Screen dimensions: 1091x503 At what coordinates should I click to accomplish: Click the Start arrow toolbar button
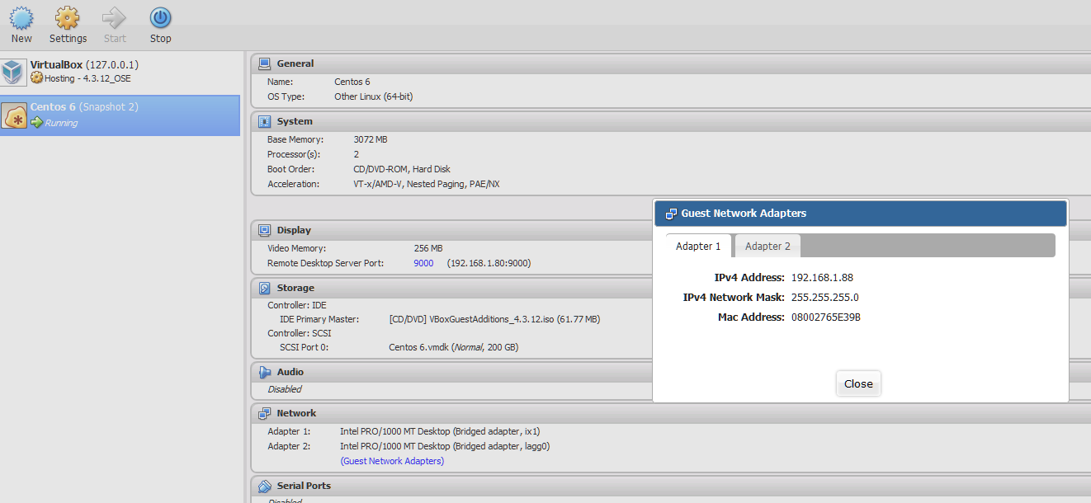[x=115, y=25]
